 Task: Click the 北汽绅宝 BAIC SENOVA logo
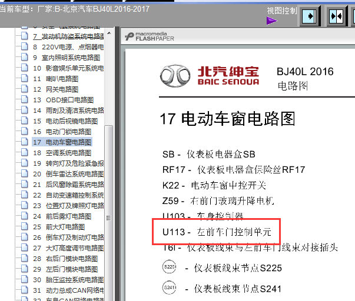pos(210,76)
